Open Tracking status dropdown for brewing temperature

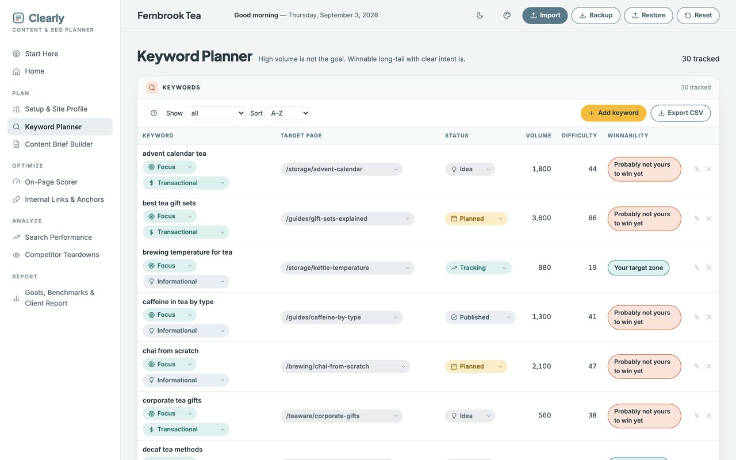coord(478,268)
